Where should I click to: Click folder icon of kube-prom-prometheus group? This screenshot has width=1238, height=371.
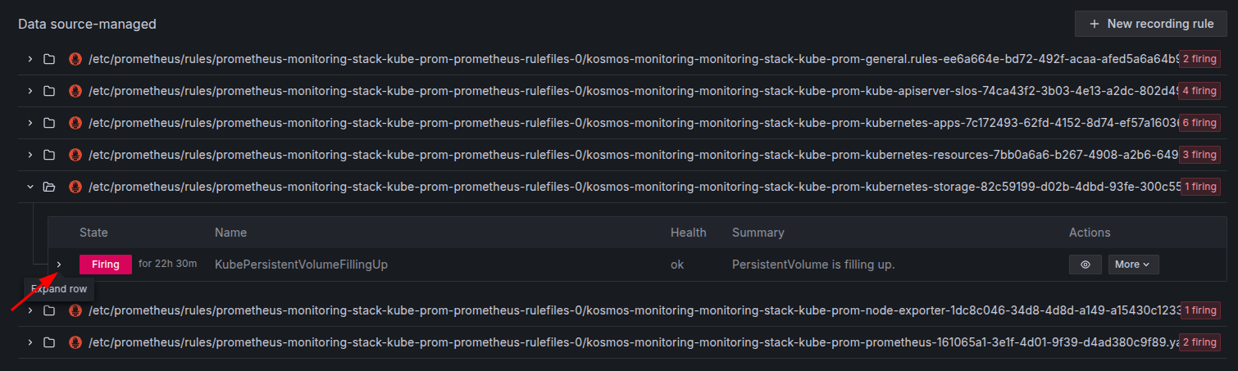click(x=49, y=342)
